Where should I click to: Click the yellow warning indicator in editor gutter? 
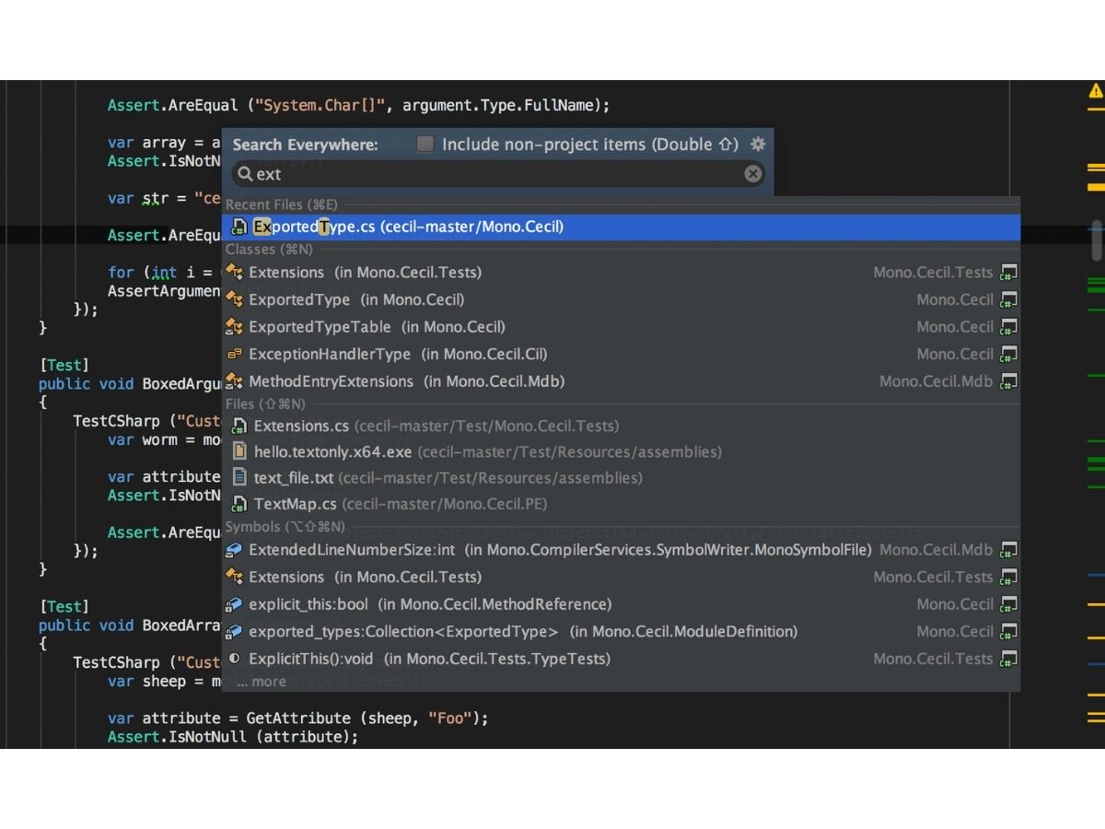pyautogui.click(x=1096, y=90)
